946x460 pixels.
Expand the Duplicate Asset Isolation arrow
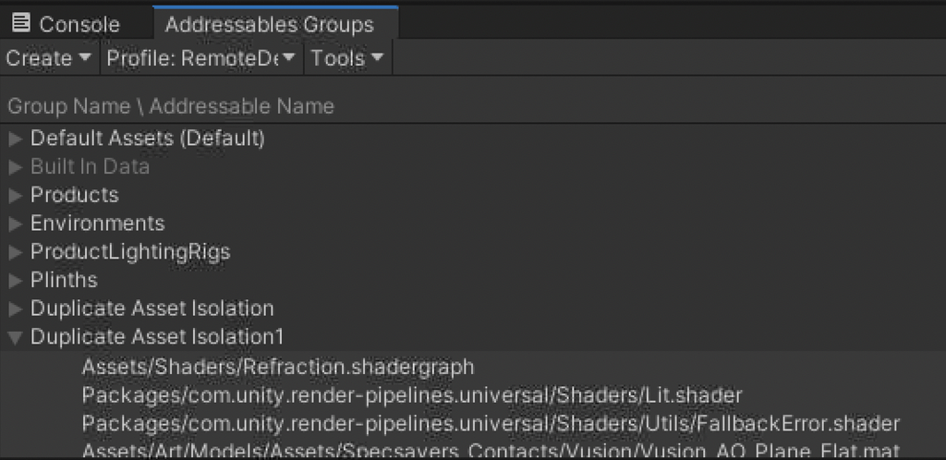pos(15,309)
